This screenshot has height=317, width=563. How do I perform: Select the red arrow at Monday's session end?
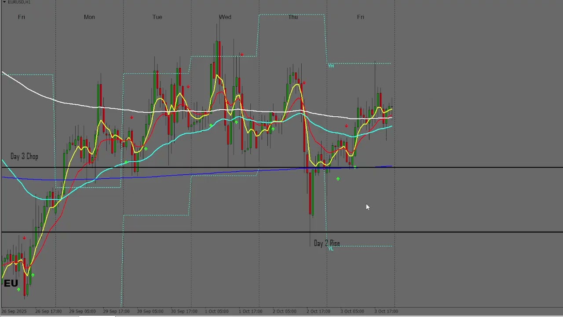pyautogui.click(x=132, y=118)
